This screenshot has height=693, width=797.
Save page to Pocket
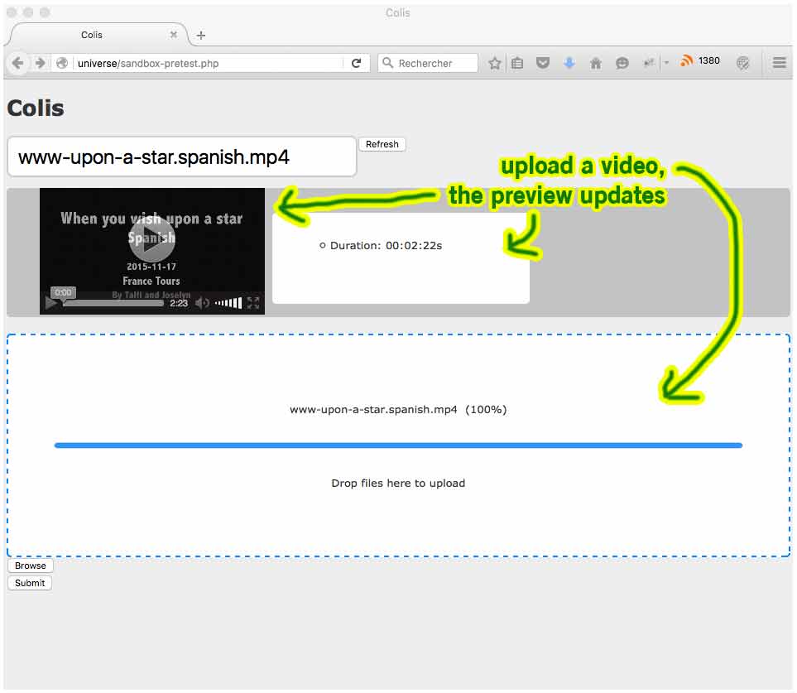[x=543, y=61]
